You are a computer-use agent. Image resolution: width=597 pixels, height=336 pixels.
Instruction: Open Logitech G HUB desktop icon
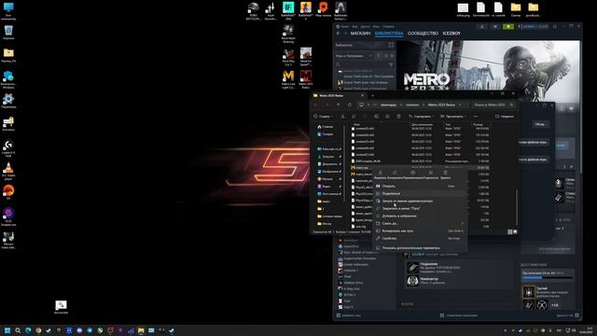8,148
